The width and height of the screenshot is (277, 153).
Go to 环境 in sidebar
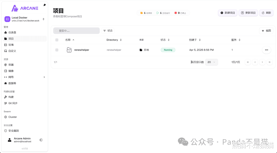coord(25,45)
